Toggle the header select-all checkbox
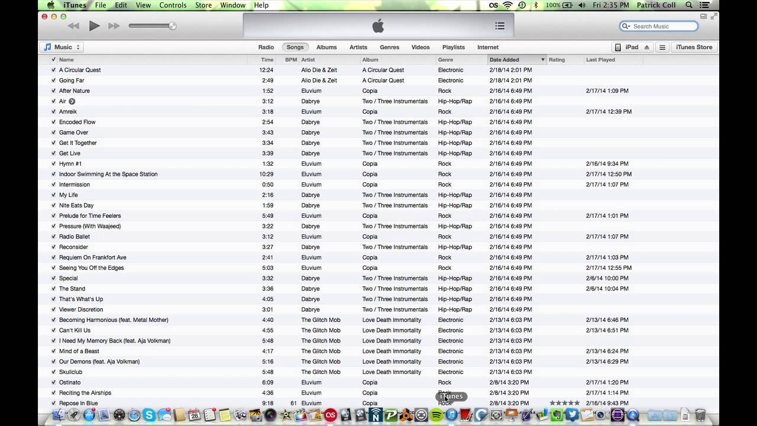Viewport: 757px width, 426px height. [x=53, y=60]
